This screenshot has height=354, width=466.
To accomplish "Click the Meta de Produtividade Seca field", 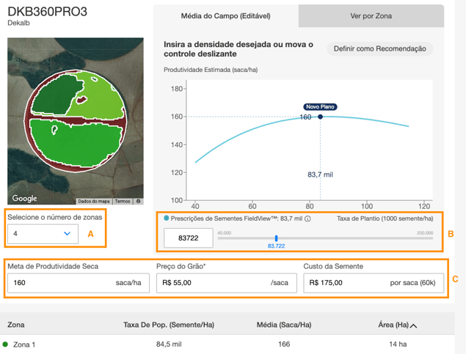I will click(79, 283).
